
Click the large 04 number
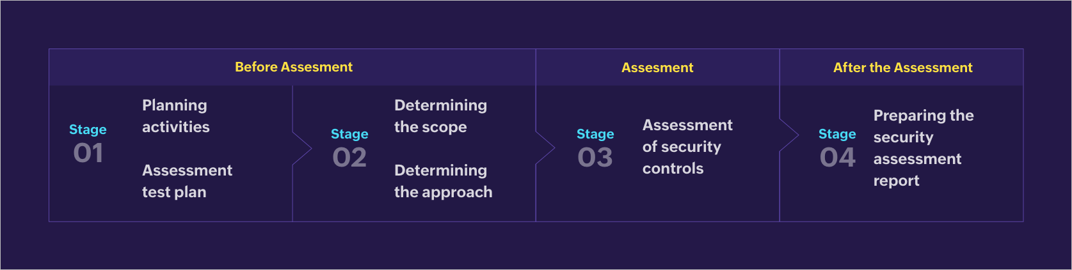click(837, 158)
